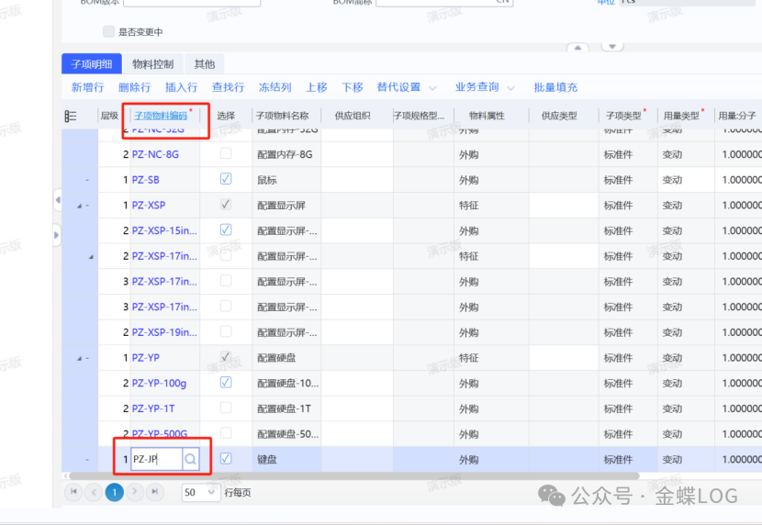
Task: Expand the 业务查询 dropdown menu
Action: 483,87
